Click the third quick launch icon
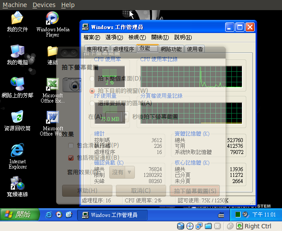Image resolution: width=282 pixels, height=231 pixels. tap(69, 215)
